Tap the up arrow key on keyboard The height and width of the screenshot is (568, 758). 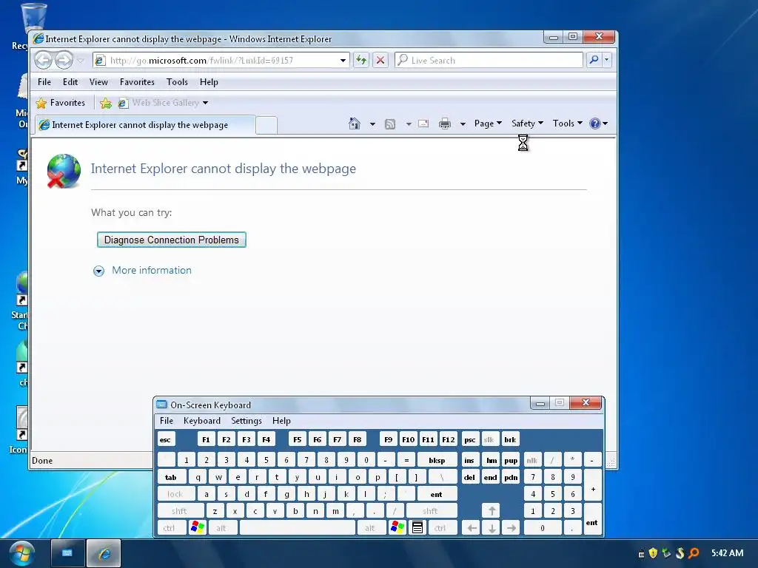492,511
